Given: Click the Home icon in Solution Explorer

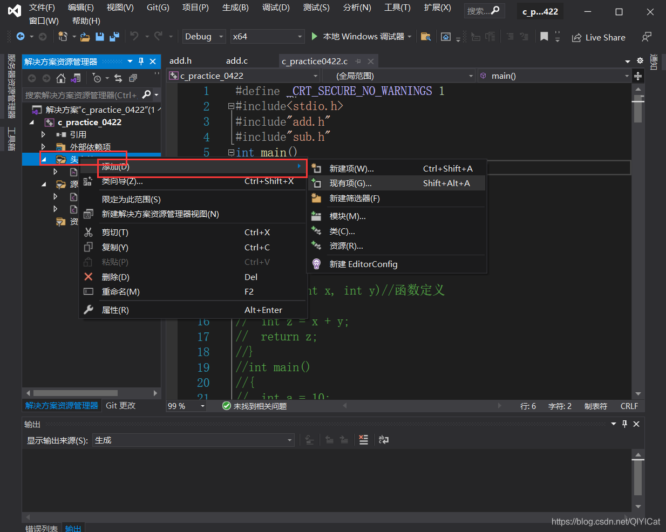Looking at the screenshot, I should coord(61,78).
